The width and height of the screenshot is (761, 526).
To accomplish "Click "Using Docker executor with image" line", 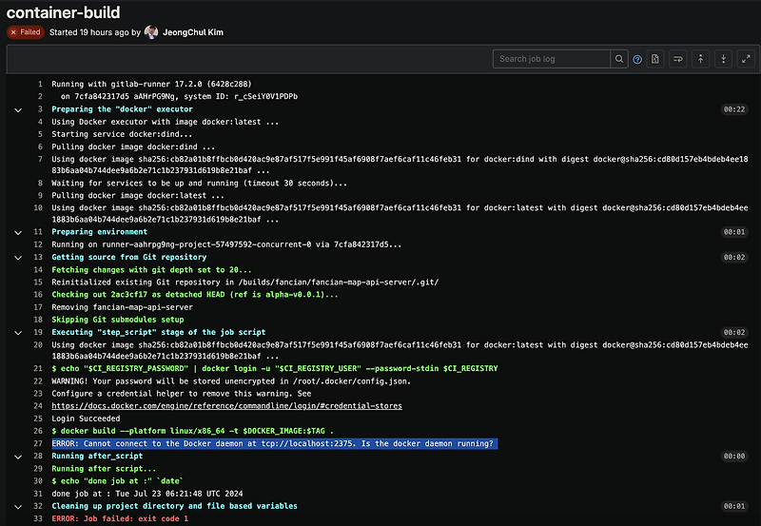I will click(166, 122).
